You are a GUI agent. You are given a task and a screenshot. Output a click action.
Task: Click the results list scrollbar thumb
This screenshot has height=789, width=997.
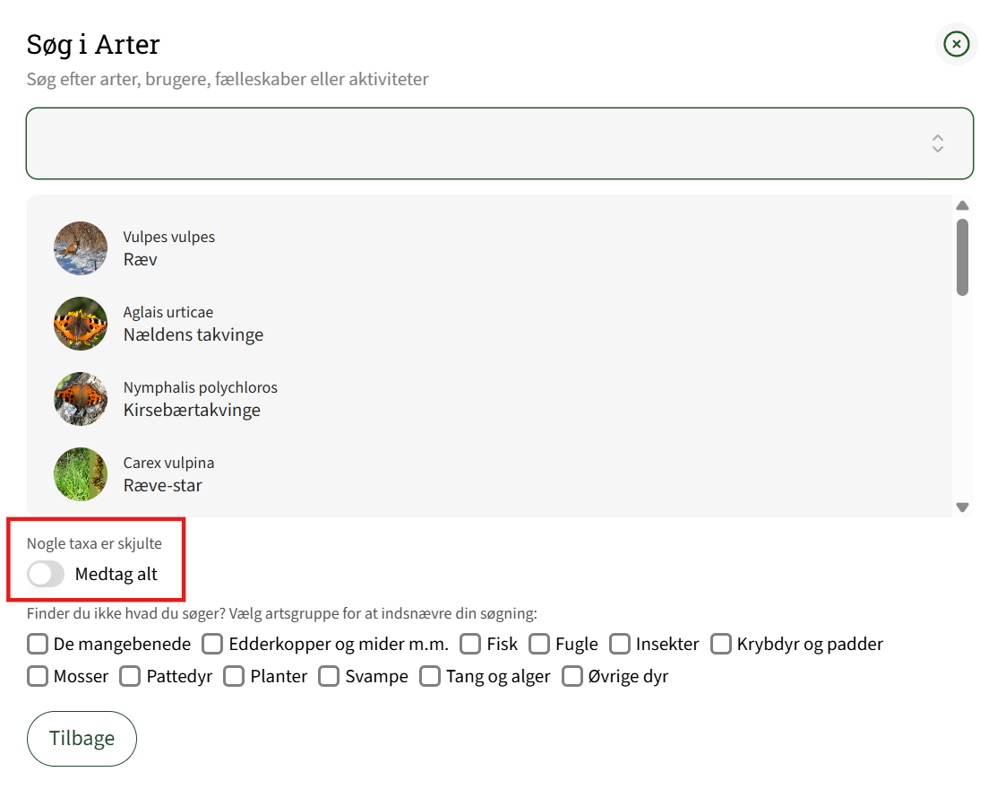point(963,257)
